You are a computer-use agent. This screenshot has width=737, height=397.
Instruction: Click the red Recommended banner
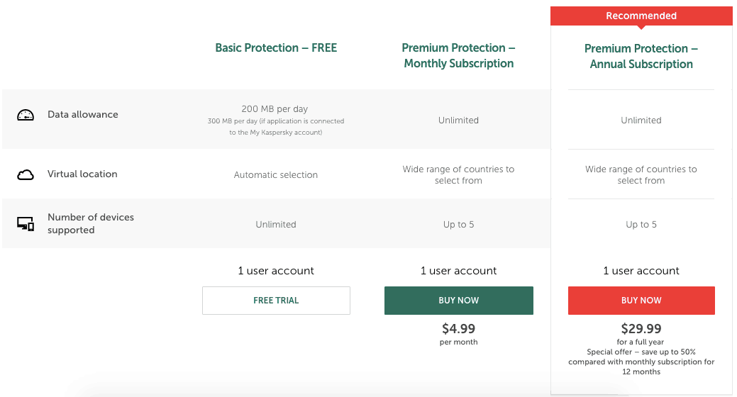pos(641,16)
